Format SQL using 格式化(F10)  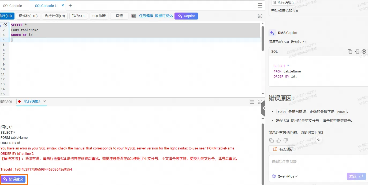pyautogui.click(x=28, y=16)
